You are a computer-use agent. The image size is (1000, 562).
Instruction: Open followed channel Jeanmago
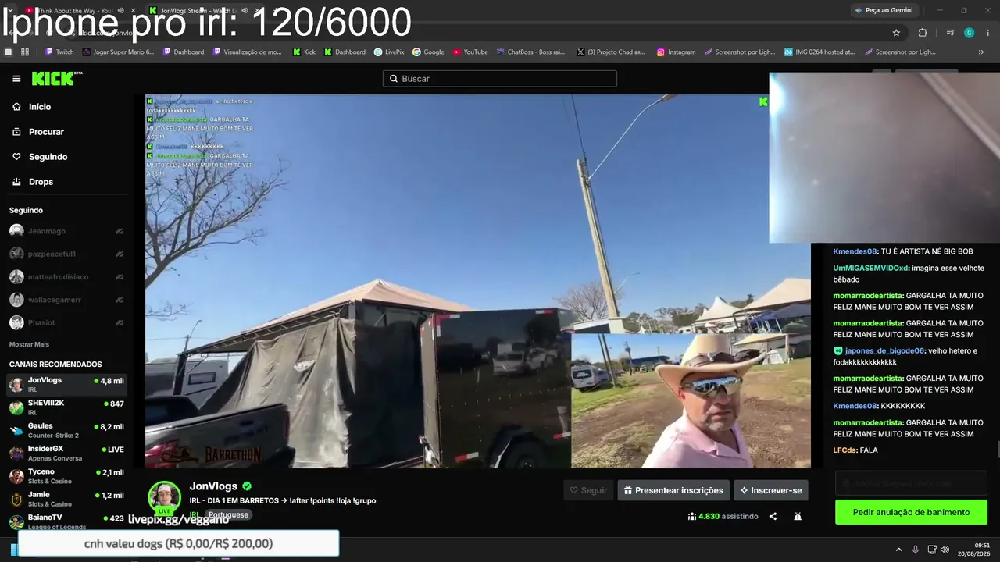(x=65, y=231)
